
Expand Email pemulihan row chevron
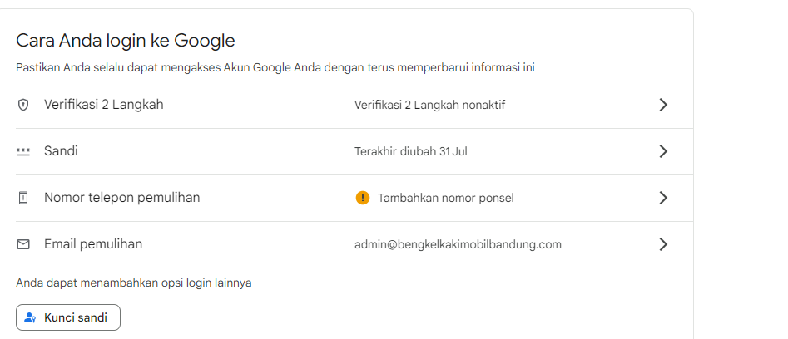(663, 245)
